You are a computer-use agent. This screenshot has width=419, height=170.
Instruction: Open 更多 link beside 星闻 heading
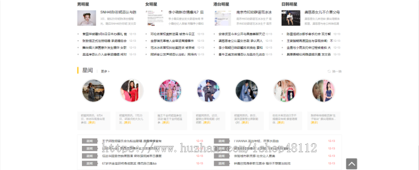[x=105, y=72]
